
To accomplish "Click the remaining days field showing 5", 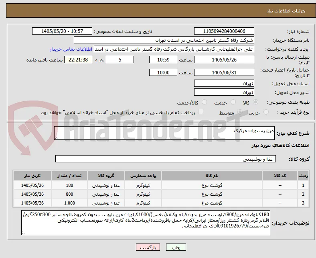I will click(x=120, y=59).
